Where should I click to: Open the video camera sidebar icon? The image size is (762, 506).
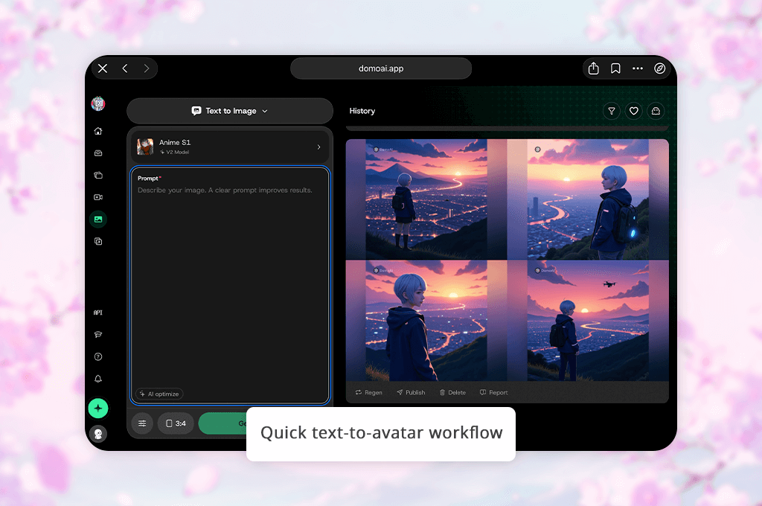[x=98, y=197]
